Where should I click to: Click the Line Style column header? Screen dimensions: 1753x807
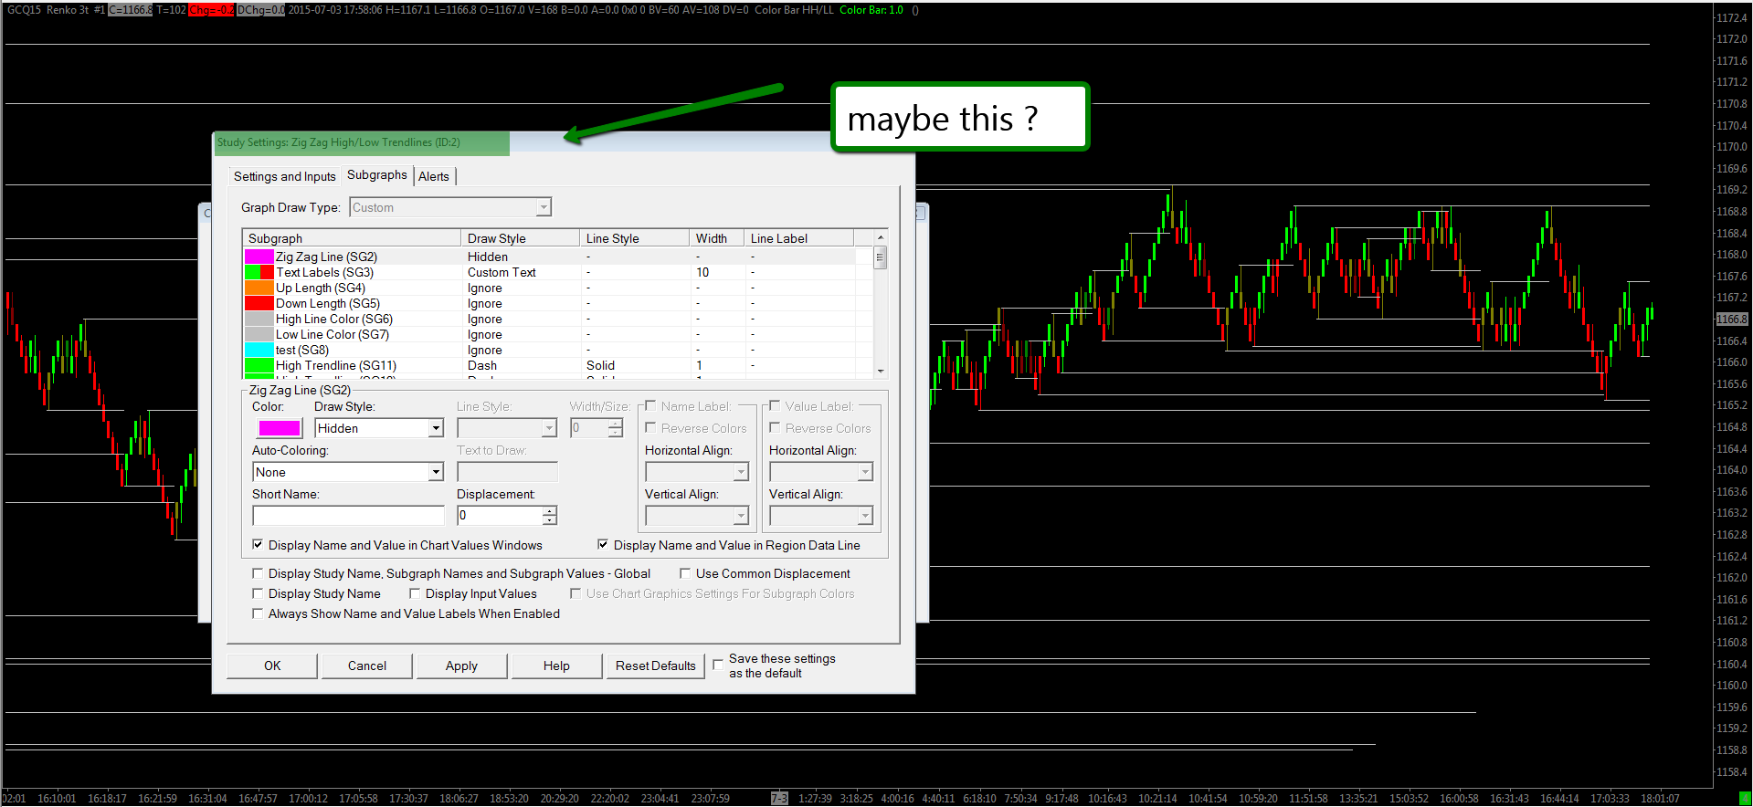[634, 238]
